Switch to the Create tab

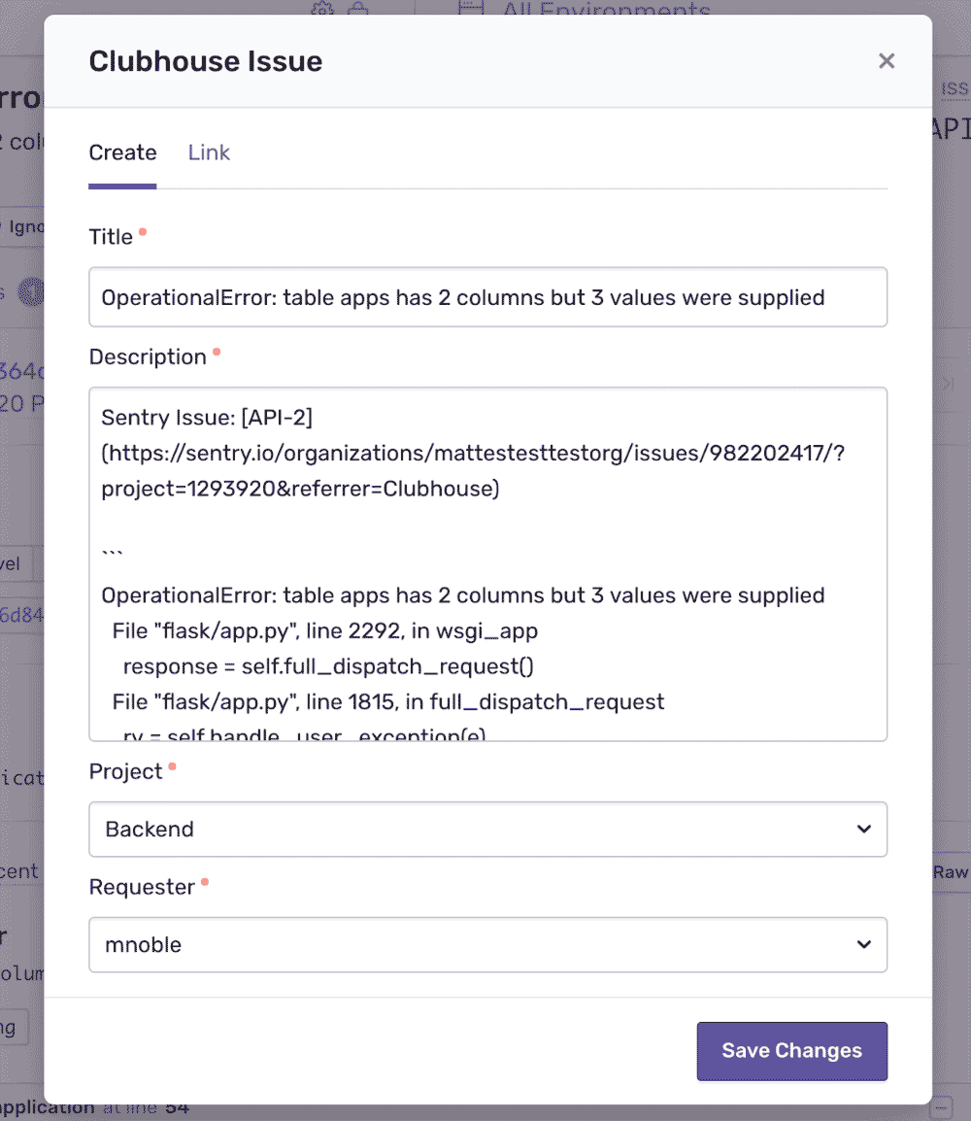[122, 153]
